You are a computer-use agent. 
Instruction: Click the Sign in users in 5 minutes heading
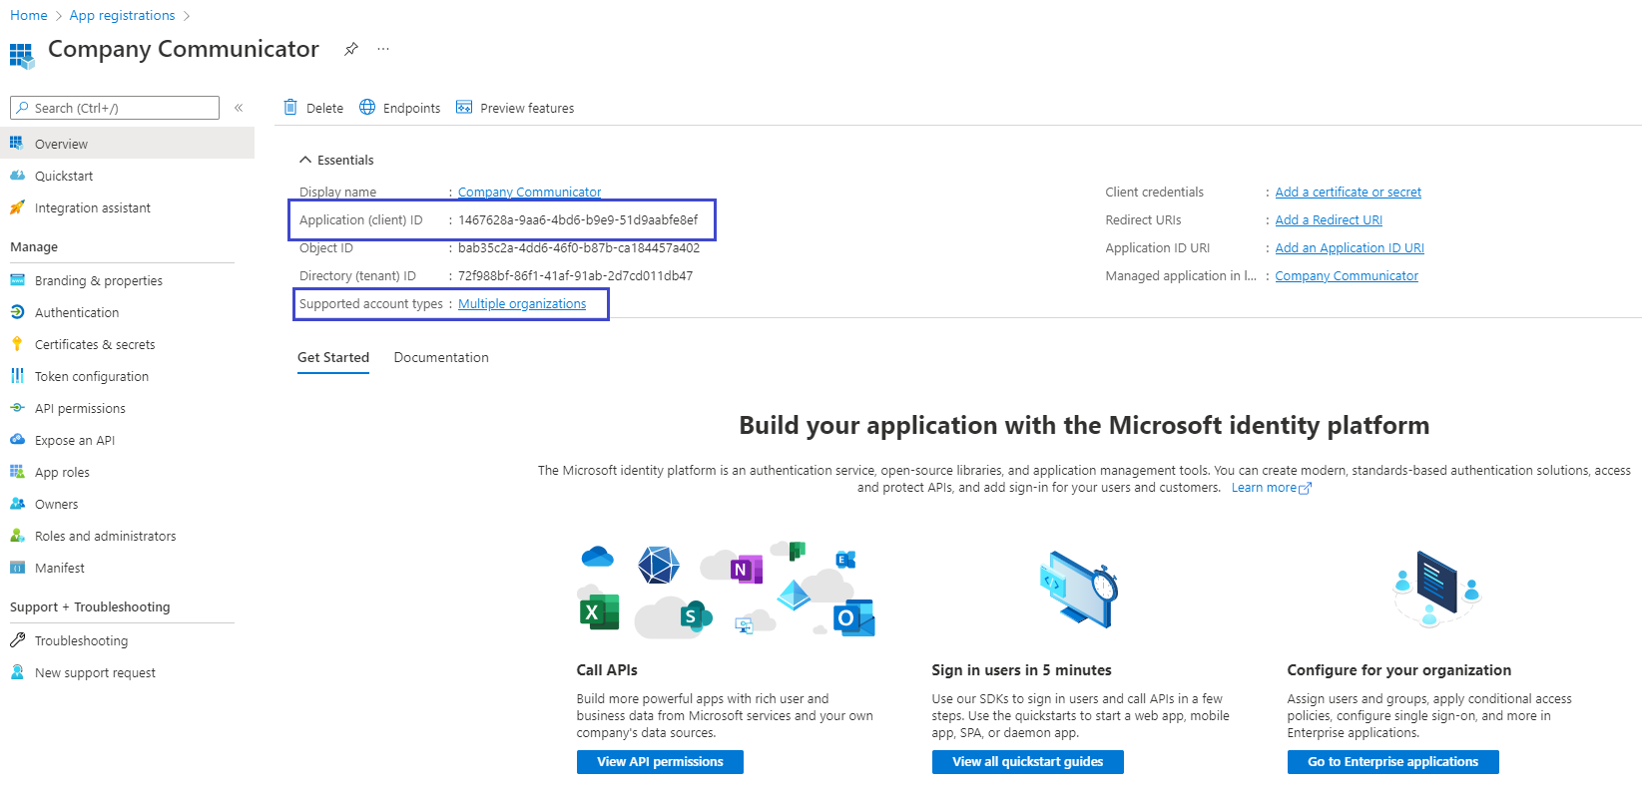[x=1021, y=670]
